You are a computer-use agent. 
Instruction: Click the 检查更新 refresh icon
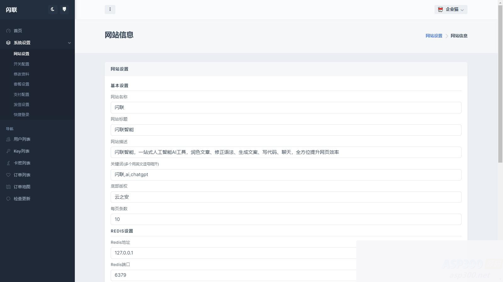[8, 198]
